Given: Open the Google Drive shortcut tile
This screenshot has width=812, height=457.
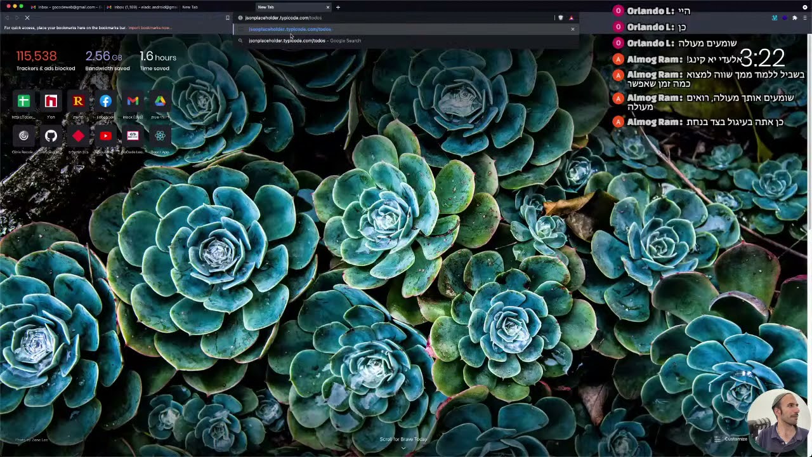Looking at the screenshot, I should (x=160, y=101).
